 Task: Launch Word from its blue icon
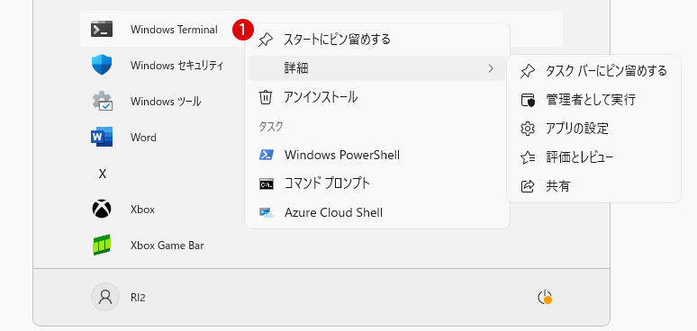102,137
